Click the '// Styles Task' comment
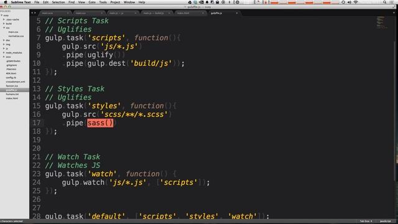Viewport: 398px width, 224px height. pos(75,89)
